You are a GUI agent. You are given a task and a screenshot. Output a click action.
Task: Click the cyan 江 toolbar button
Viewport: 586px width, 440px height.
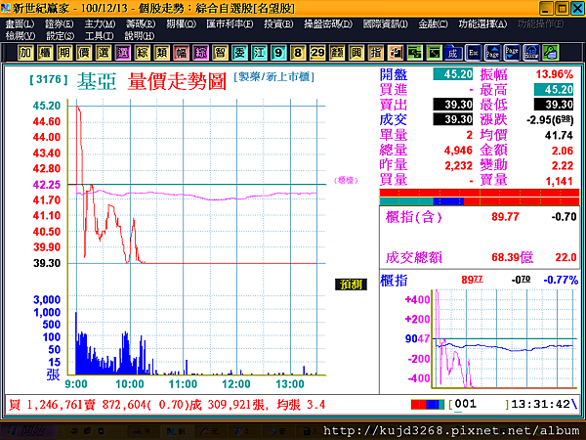tap(259, 53)
